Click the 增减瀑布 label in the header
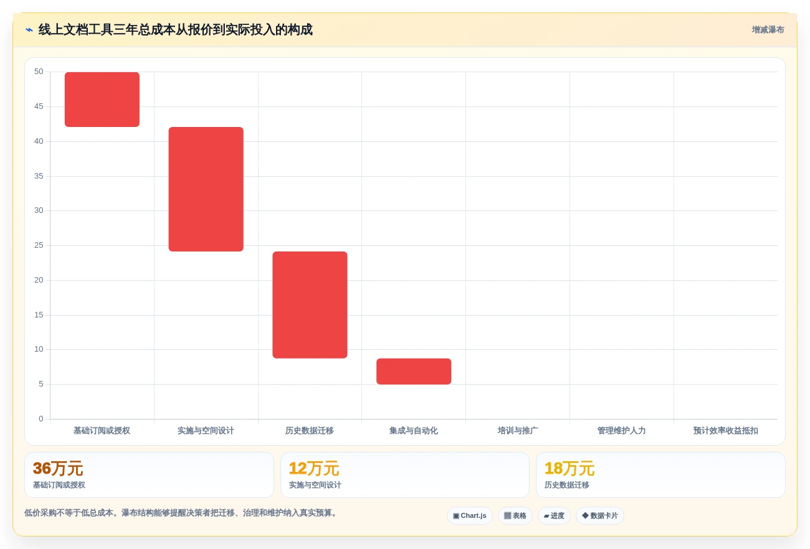 tap(768, 30)
